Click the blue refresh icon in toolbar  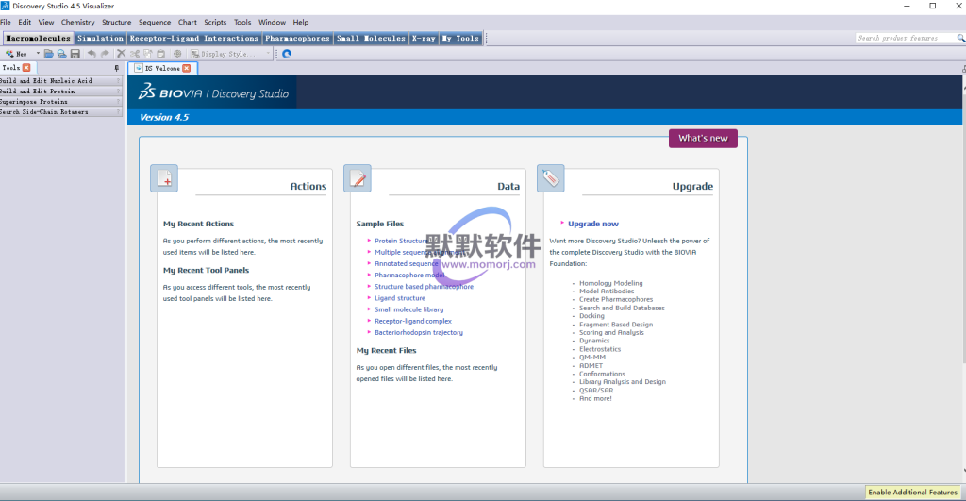tap(287, 54)
